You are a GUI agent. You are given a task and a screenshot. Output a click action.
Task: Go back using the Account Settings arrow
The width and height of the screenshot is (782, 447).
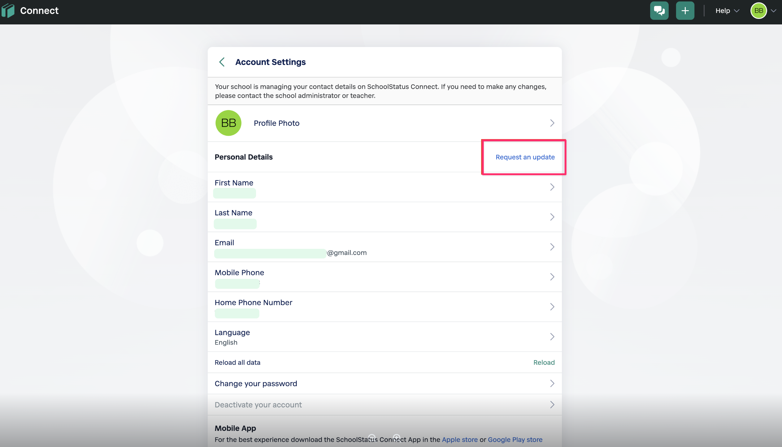[x=222, y=62]
